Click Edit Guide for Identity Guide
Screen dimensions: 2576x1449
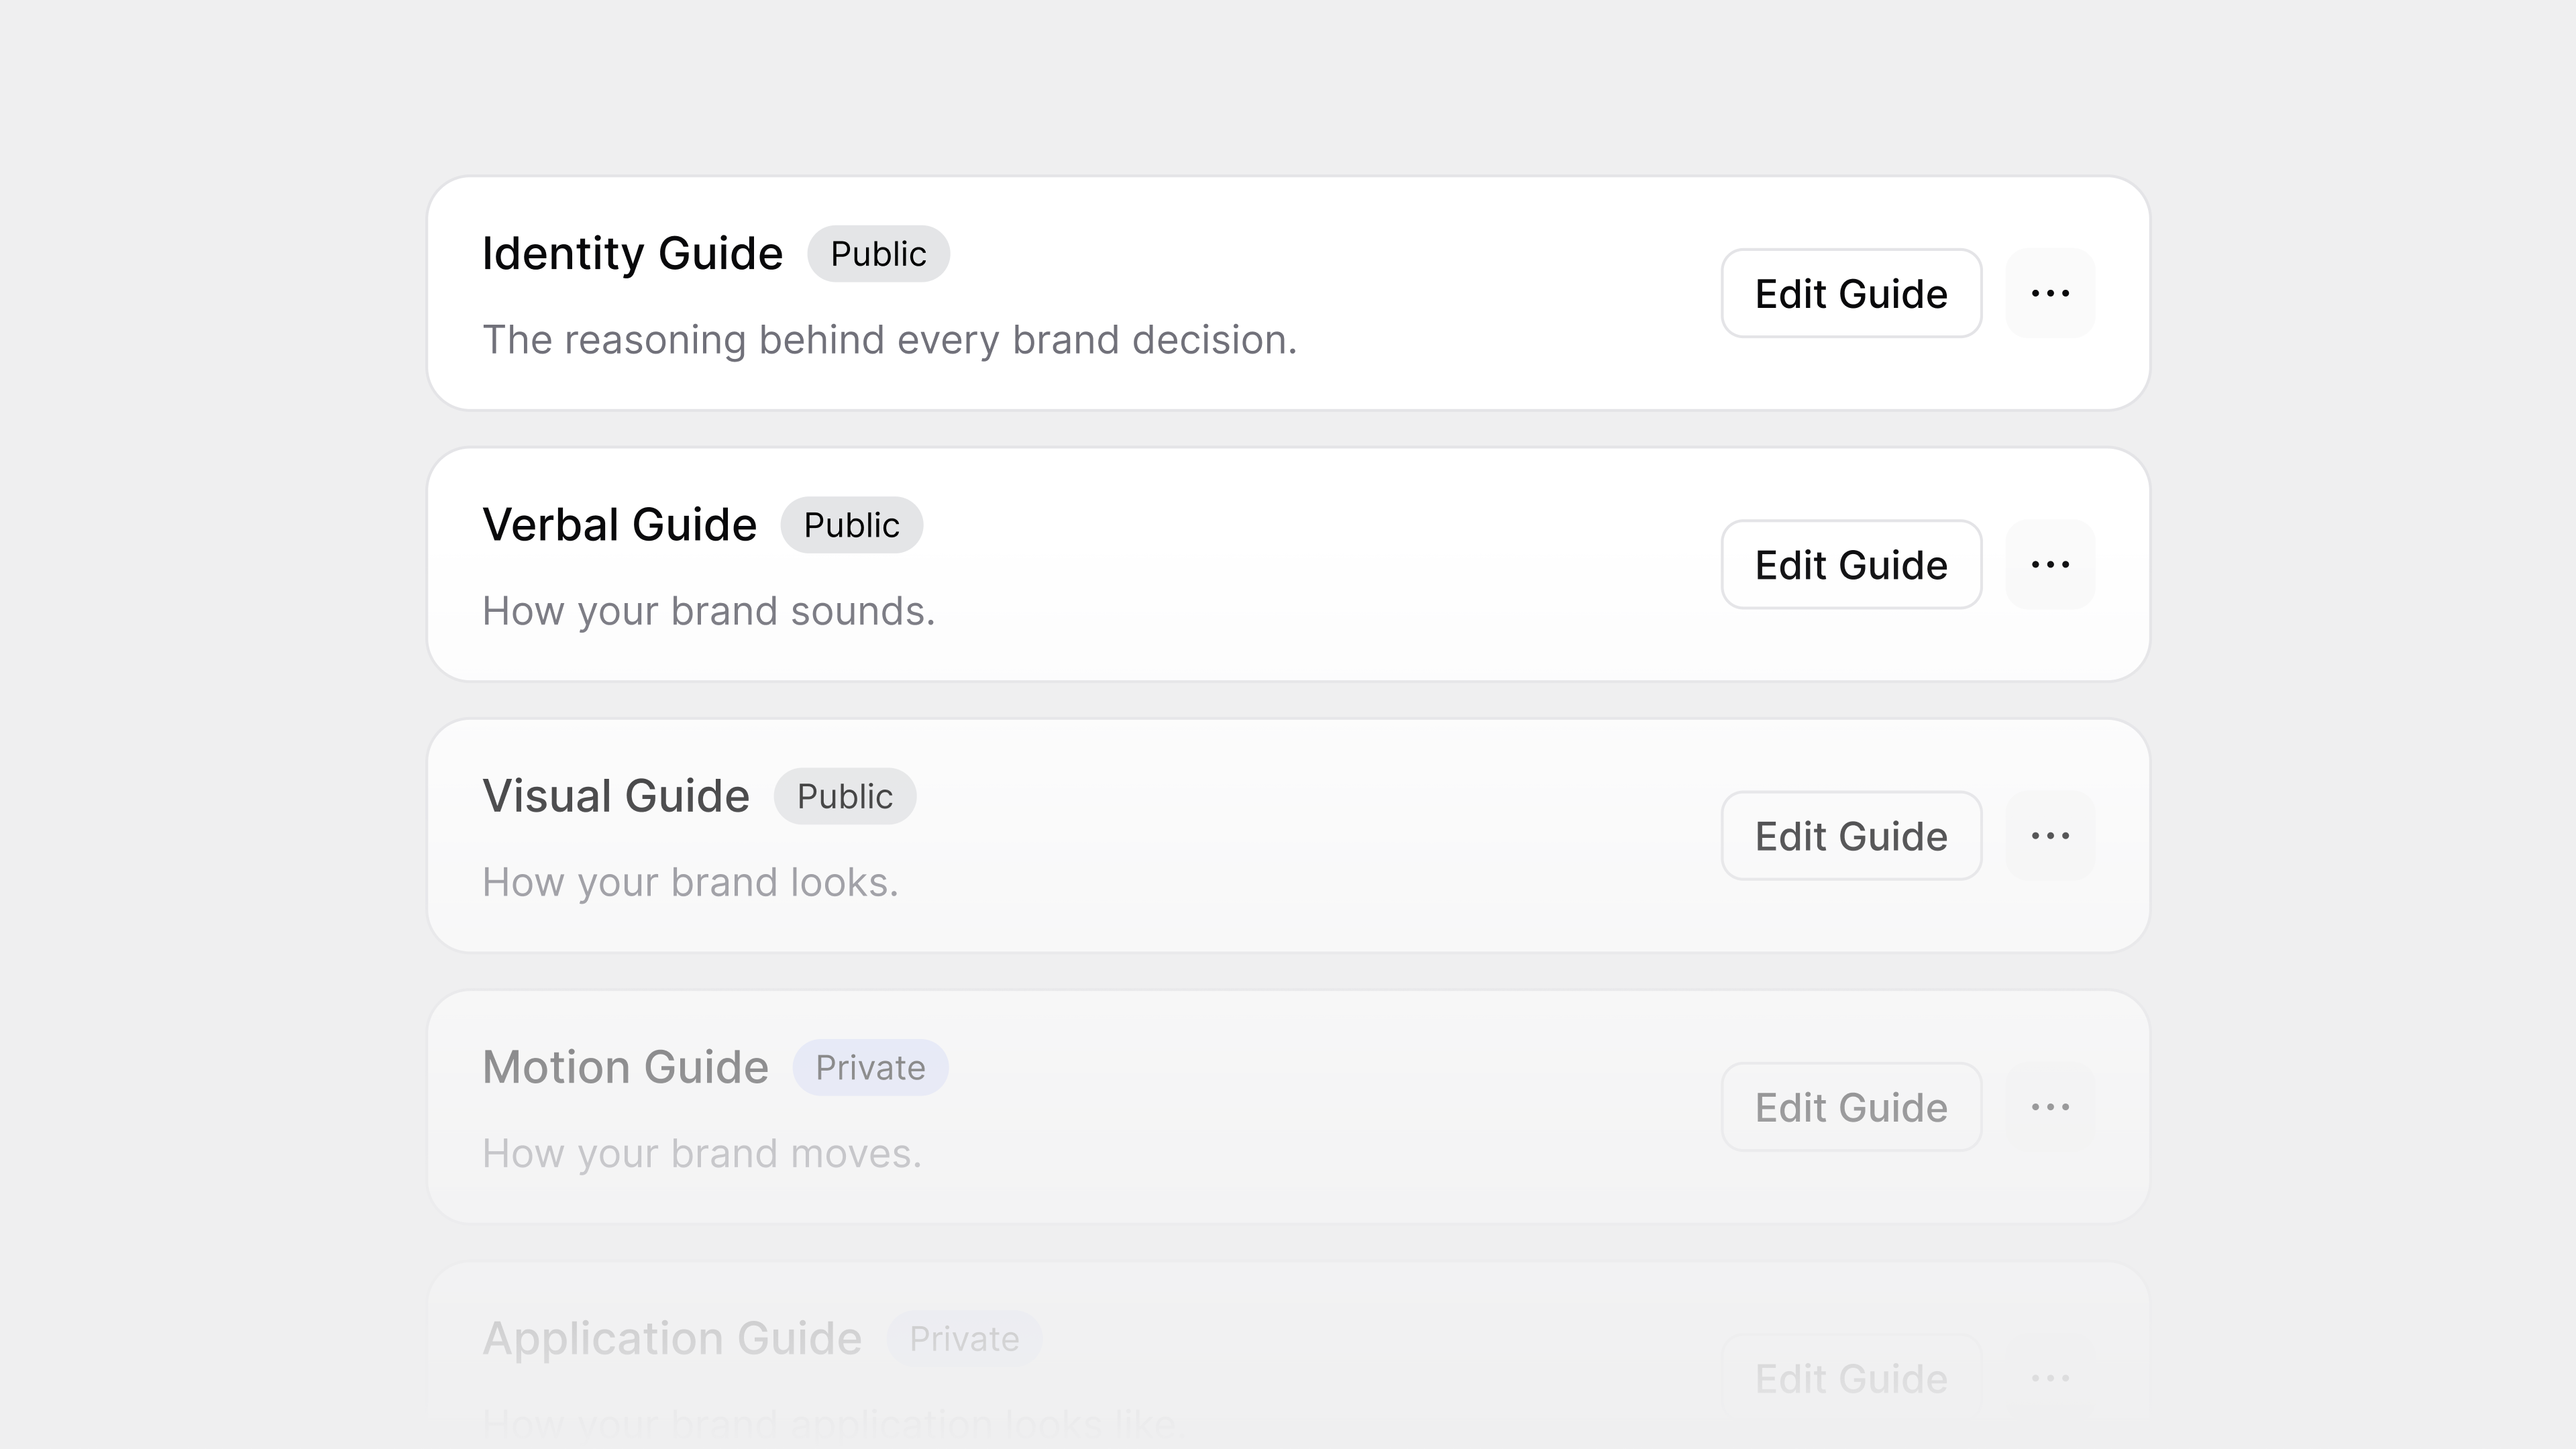tap(1851, 293)
